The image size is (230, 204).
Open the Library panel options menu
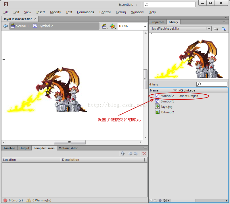point(225,22)
